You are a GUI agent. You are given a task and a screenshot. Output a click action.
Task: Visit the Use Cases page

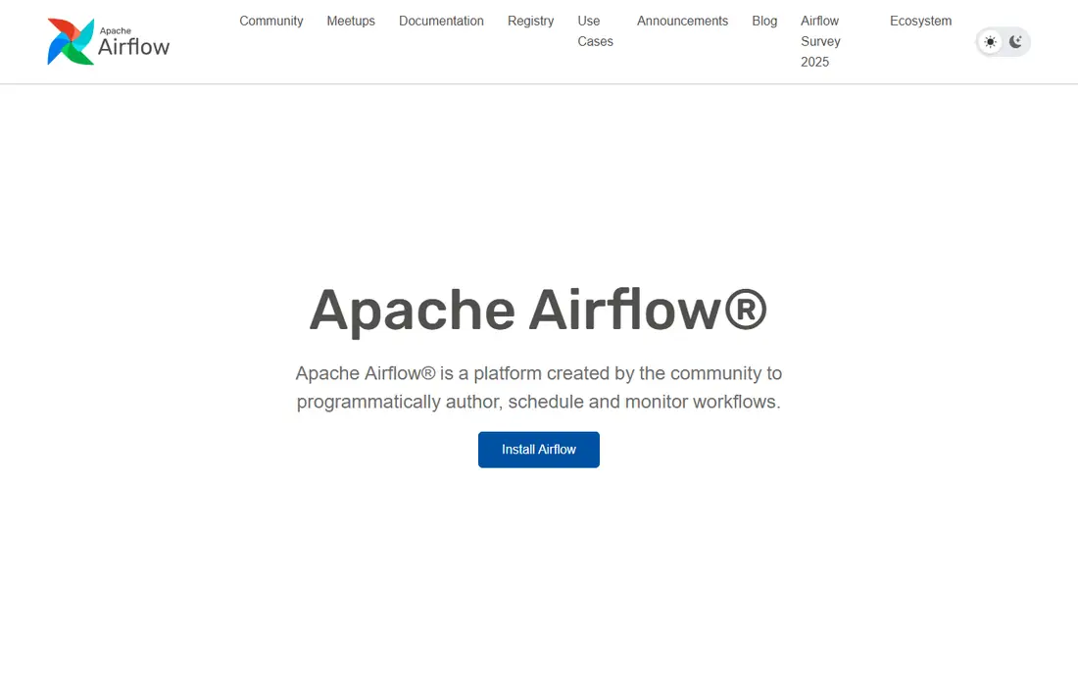click(x=596, y=31)
